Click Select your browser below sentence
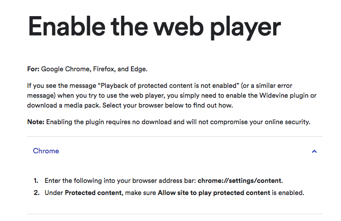Screen dimensions: 341x221 click(x=168, y=105)
